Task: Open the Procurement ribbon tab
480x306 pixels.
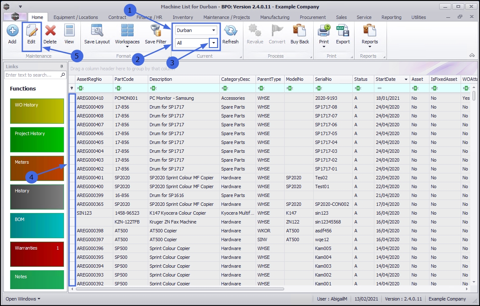Action: coord(312,17)
